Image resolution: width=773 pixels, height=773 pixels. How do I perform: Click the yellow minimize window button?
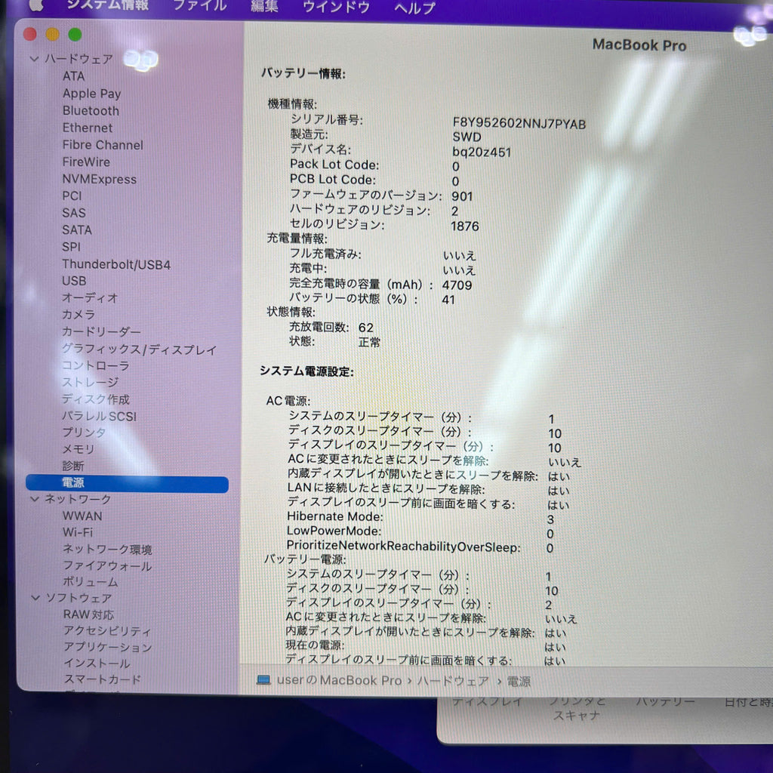tap(52, 34)
